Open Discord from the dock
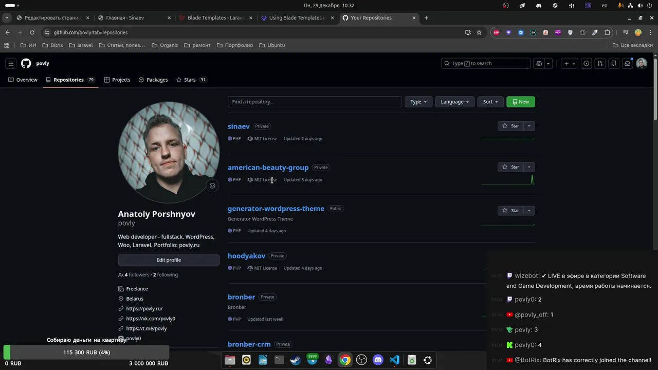 [378, 360]
